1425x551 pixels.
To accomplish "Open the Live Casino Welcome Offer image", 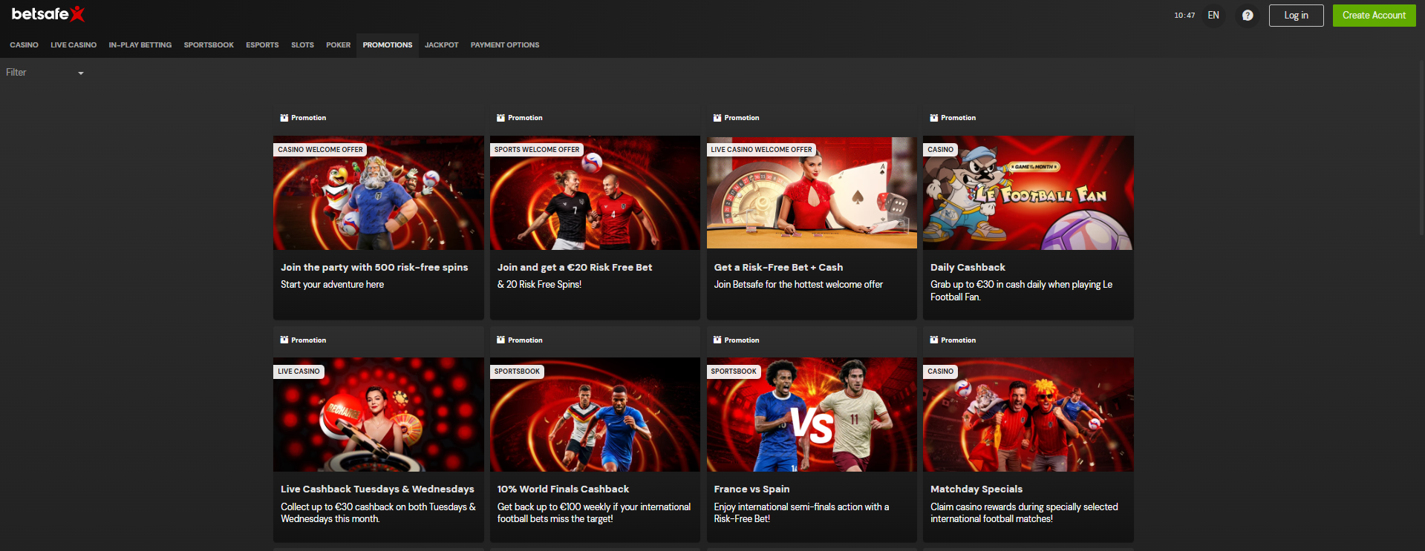I will (x=812, y=193).
